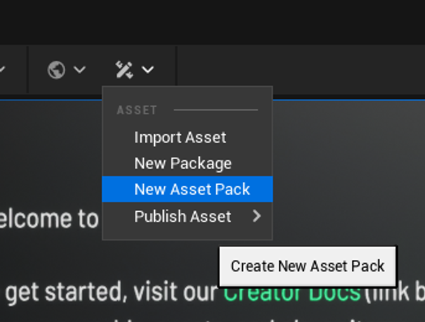This screenshot has width=425, height=322.
Task: Open the Creator Docs link
Action: 292,294
